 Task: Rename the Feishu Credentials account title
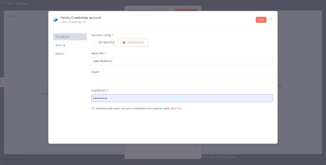81,18
